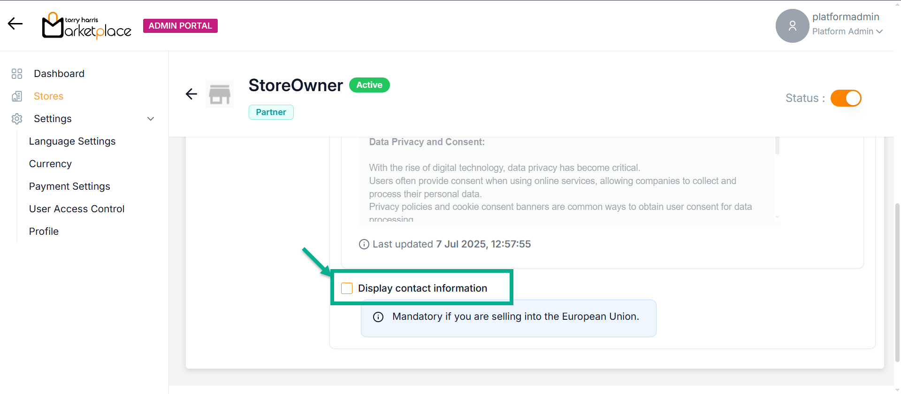The image size is (901, 394).
Task: Click the Torry Harris Marketplace logo
Action: tap(87, 25)
